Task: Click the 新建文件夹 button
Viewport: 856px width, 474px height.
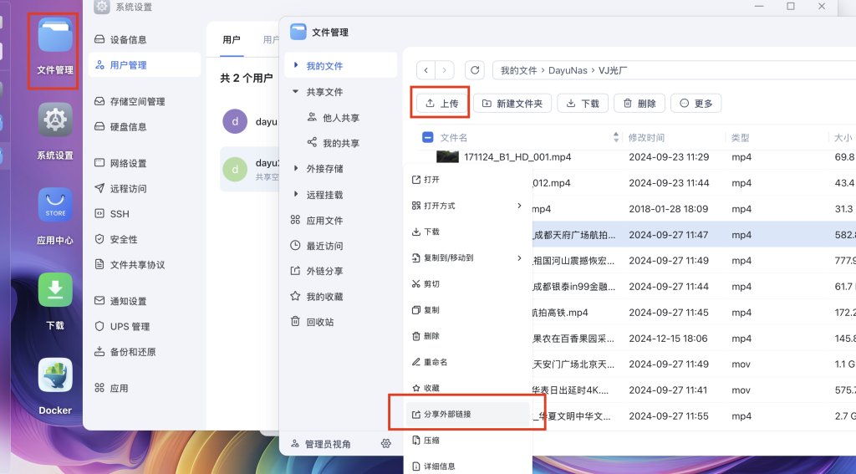Action: (x=512, y=104)
